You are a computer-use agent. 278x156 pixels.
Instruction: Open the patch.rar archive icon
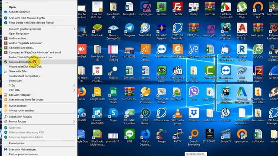210,9
